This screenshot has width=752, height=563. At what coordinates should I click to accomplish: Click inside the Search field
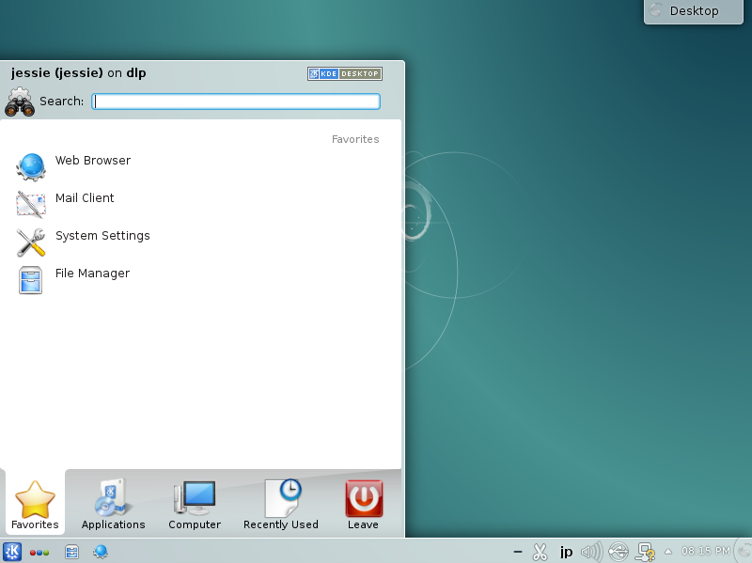235,102
